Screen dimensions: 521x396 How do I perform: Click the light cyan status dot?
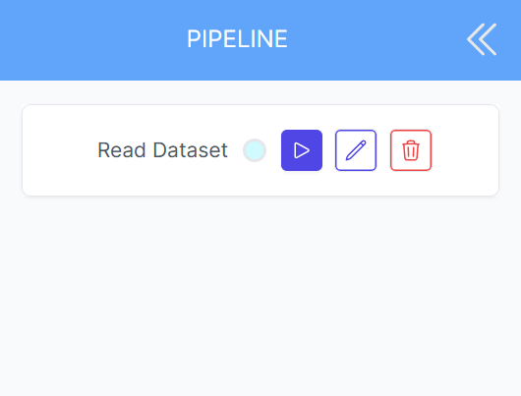pyautogui.click(x=255, y=150)
